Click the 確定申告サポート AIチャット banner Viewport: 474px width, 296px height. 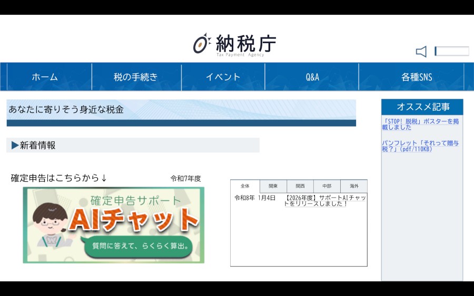click(113, 225)
